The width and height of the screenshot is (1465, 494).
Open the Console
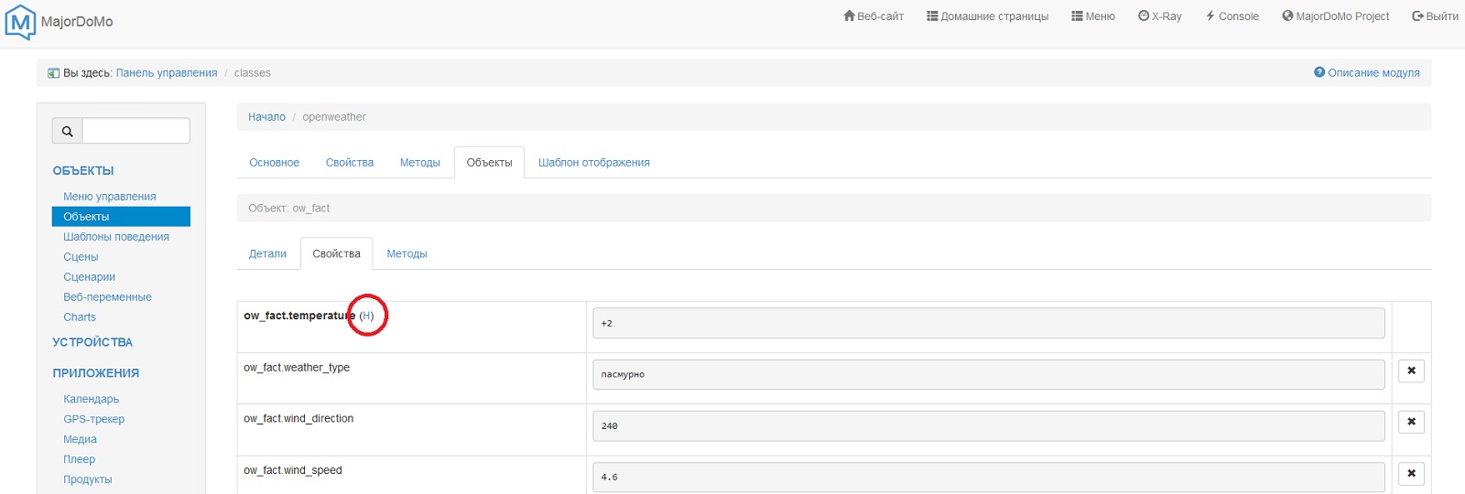click(1232, 16)
